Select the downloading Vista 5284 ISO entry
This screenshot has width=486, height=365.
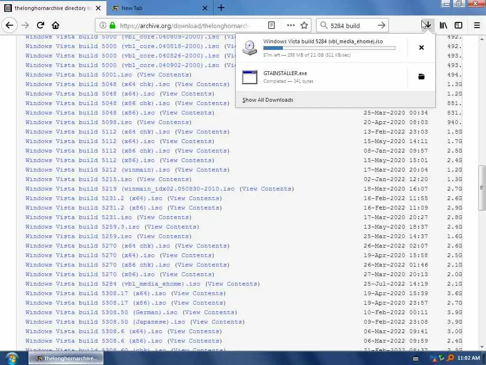coord(322,48)
